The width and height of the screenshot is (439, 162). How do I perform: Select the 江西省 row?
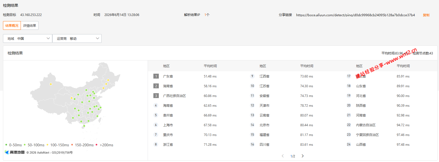click(x=293, y=76)
